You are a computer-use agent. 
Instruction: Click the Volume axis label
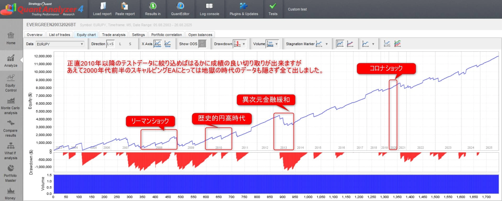click(43, 184)
